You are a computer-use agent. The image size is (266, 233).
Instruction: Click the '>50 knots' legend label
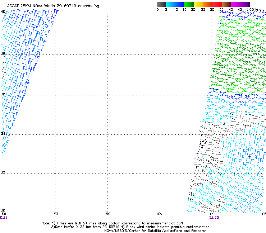point(256,10)
